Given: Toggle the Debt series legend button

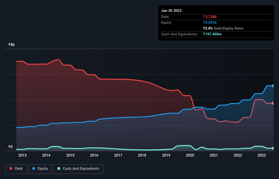Looking at the screenshot, I should click(16, 169).
